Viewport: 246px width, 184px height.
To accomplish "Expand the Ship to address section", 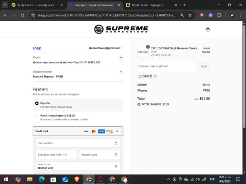I will pyautogui.click(x=121, y=58).
